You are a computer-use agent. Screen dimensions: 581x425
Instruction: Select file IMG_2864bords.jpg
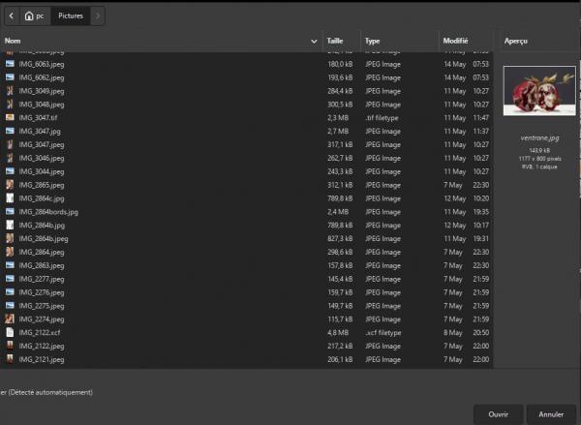click(x=246, y=212)
